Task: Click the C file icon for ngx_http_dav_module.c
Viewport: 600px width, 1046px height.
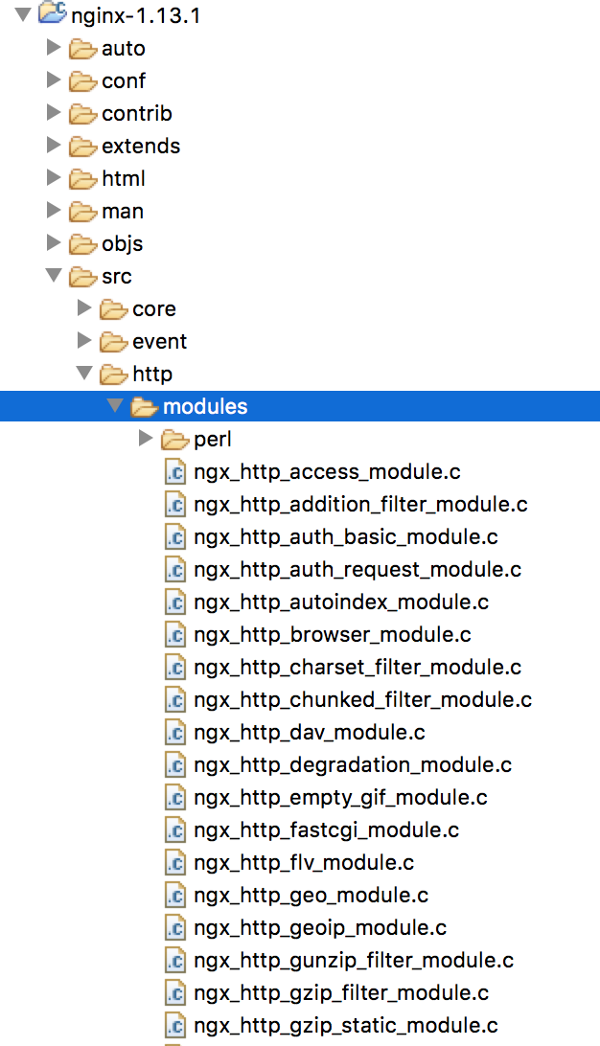Action: (175, 733)
